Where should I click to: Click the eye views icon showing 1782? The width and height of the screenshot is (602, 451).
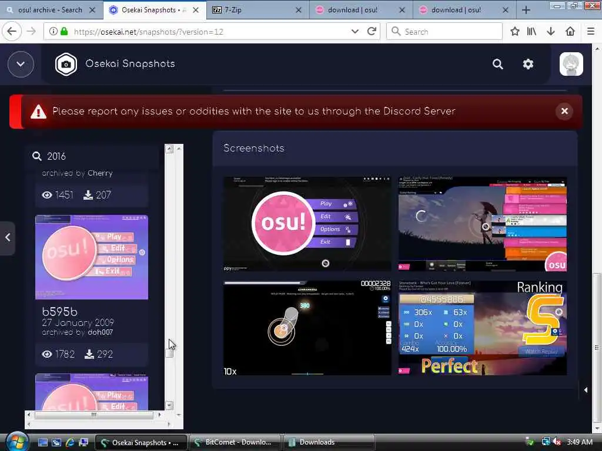47,354
